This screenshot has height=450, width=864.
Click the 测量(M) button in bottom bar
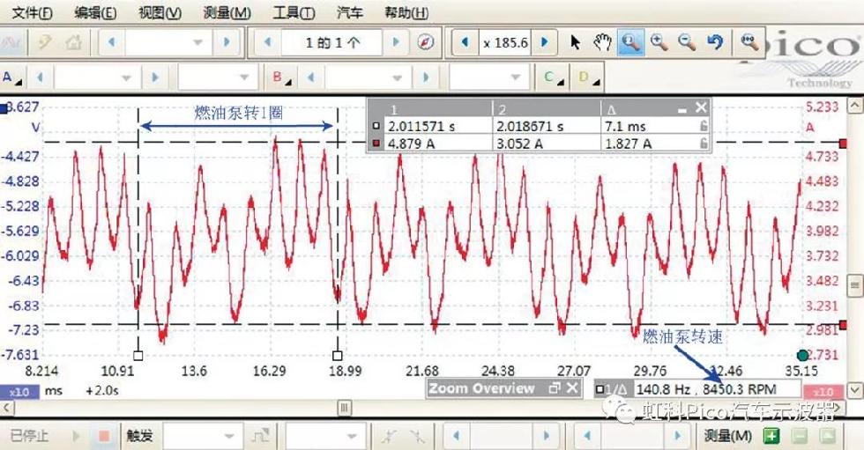[728, 436]
